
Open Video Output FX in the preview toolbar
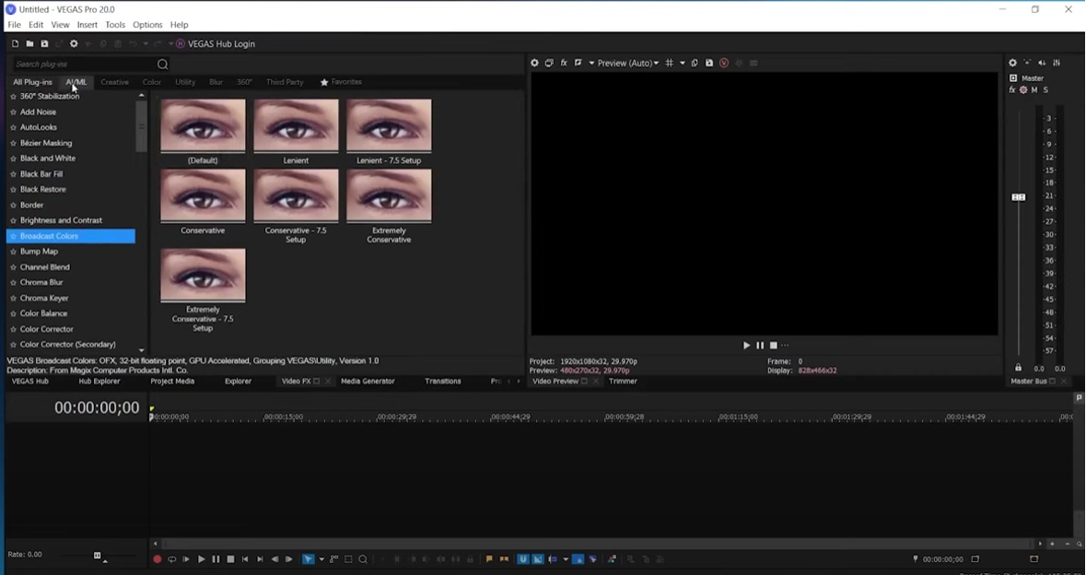(563, 63)
